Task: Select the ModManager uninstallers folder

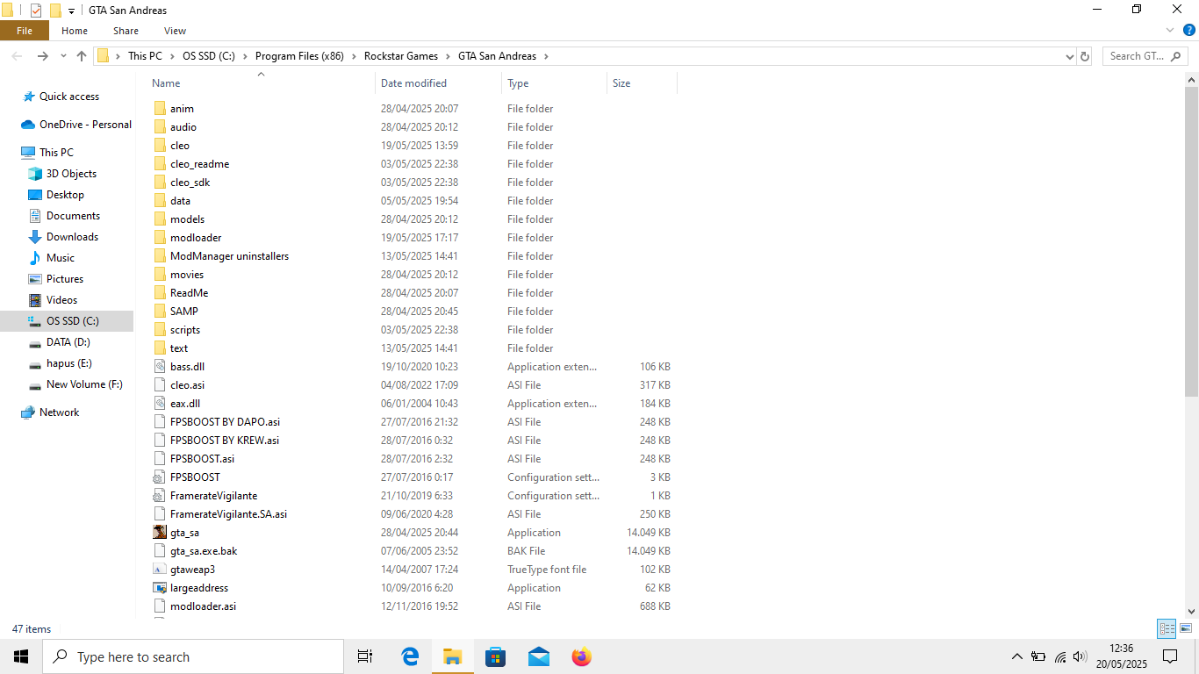Action: pos(229,256)
